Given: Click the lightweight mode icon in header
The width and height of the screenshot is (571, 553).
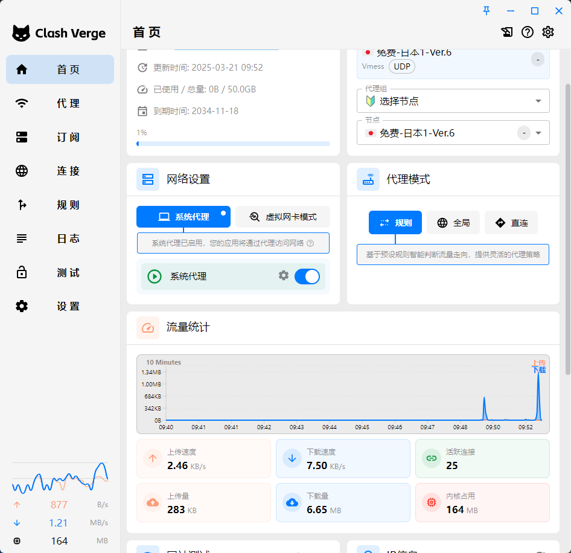Looking at the screenshot, I should coord(506,32).
